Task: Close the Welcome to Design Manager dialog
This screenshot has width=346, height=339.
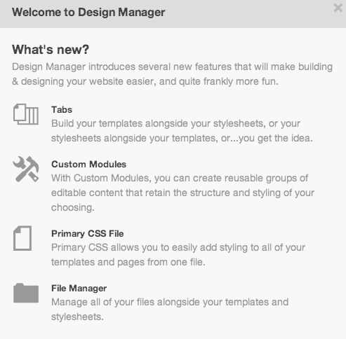Action: 338,8
